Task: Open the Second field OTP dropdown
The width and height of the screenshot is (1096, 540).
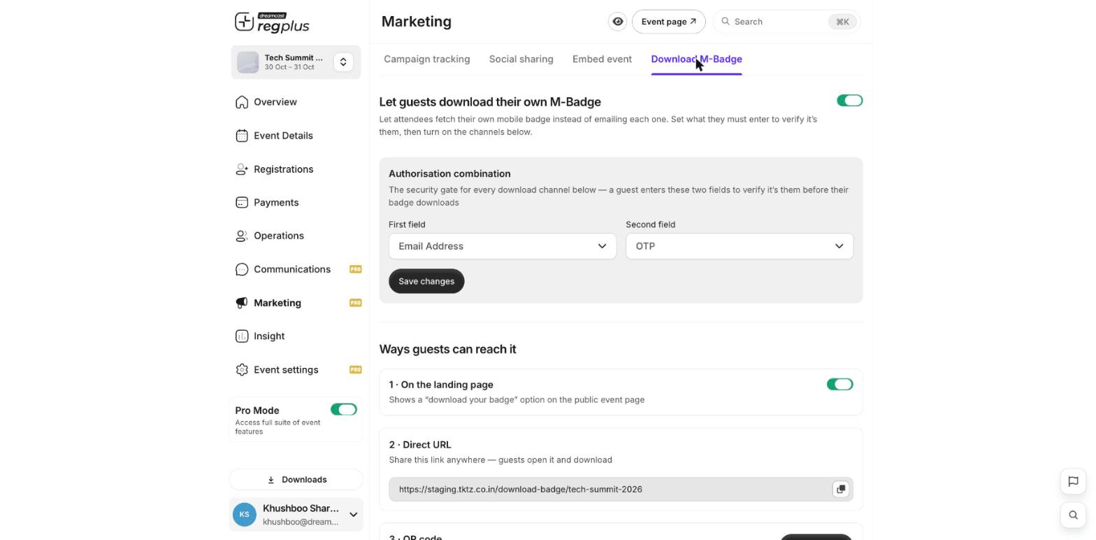Action: click(x=740, y=246)
